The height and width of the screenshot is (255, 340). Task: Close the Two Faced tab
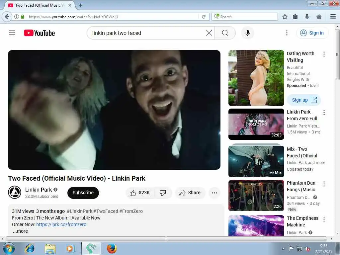(x=70, y=5)
